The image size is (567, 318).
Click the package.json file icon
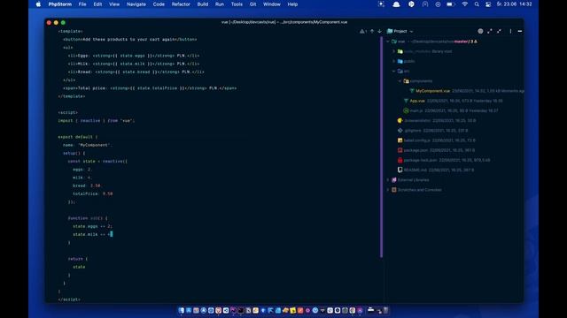400,150
